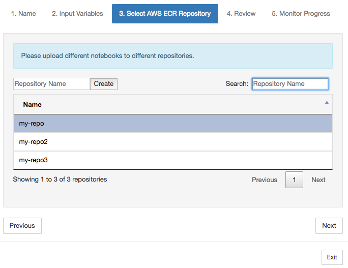Image resolution: width=348 pixels, height=268 pixels.
Task: Sort table using the ascending arrow icon
Action: click(327, 103)
